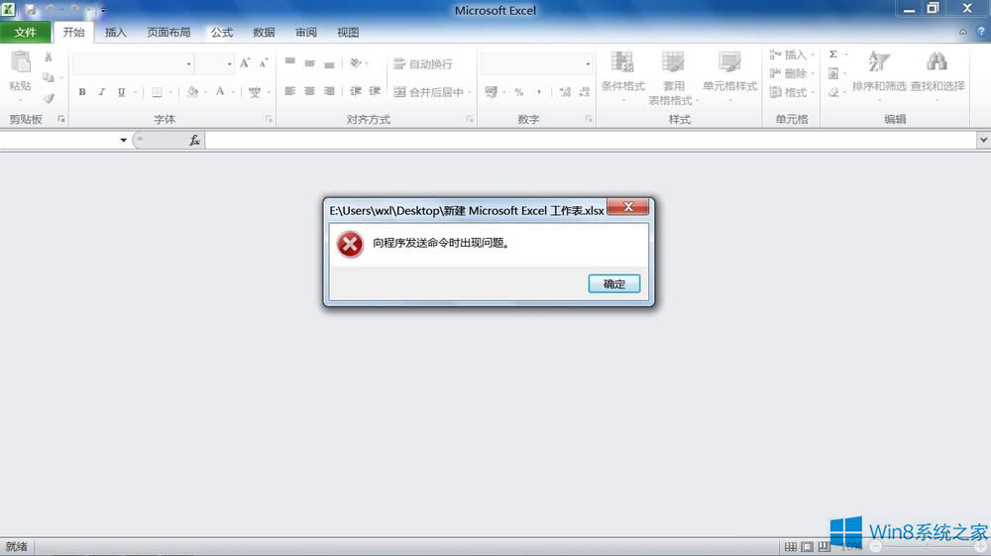Click the Save icon in quick access toolbar
Viewport: 991px width, 556px height.
tap(30, 10)
